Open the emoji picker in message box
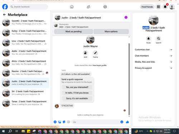This screenshot has width=179, height=134. click(122, 122)
